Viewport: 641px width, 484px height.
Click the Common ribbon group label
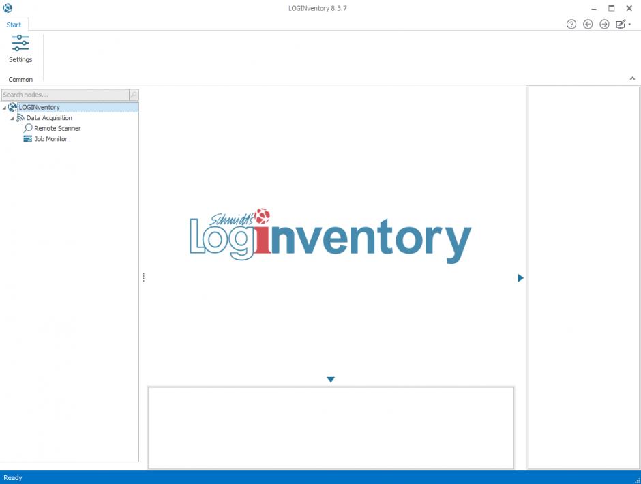(x=20, y=79)
